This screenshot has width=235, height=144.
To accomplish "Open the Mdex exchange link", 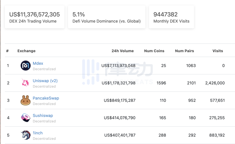I will coord(38,63).
